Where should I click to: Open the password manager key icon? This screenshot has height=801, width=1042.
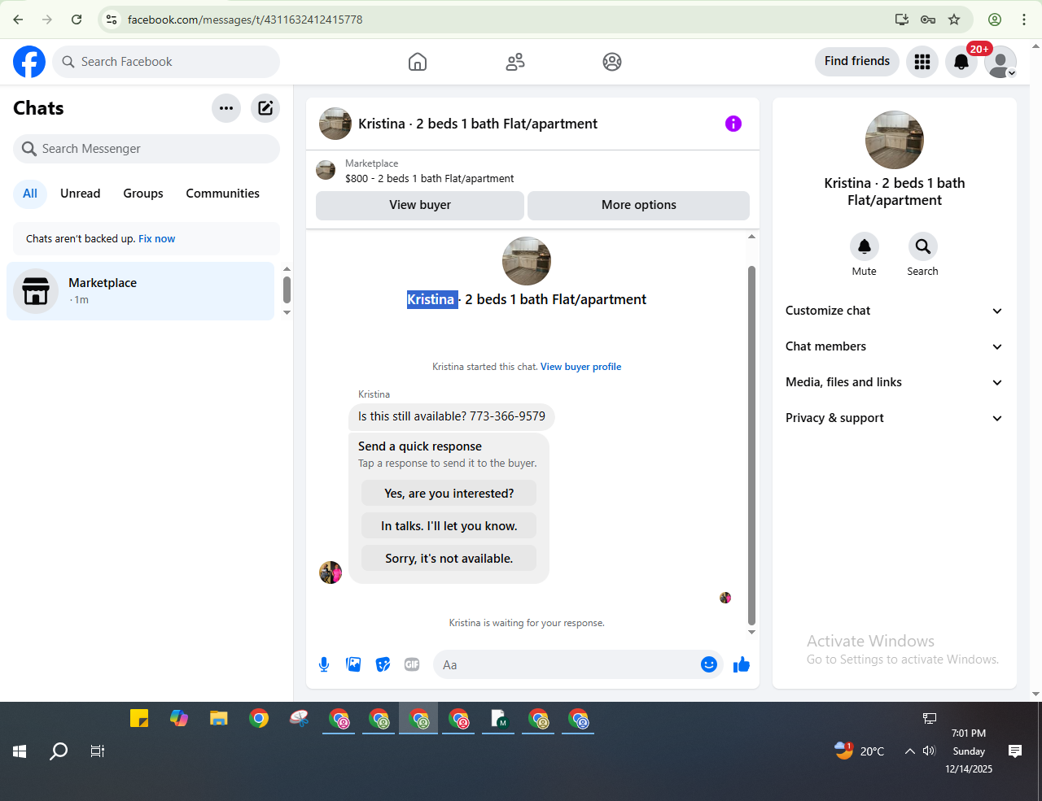click(x=928, y=20)
